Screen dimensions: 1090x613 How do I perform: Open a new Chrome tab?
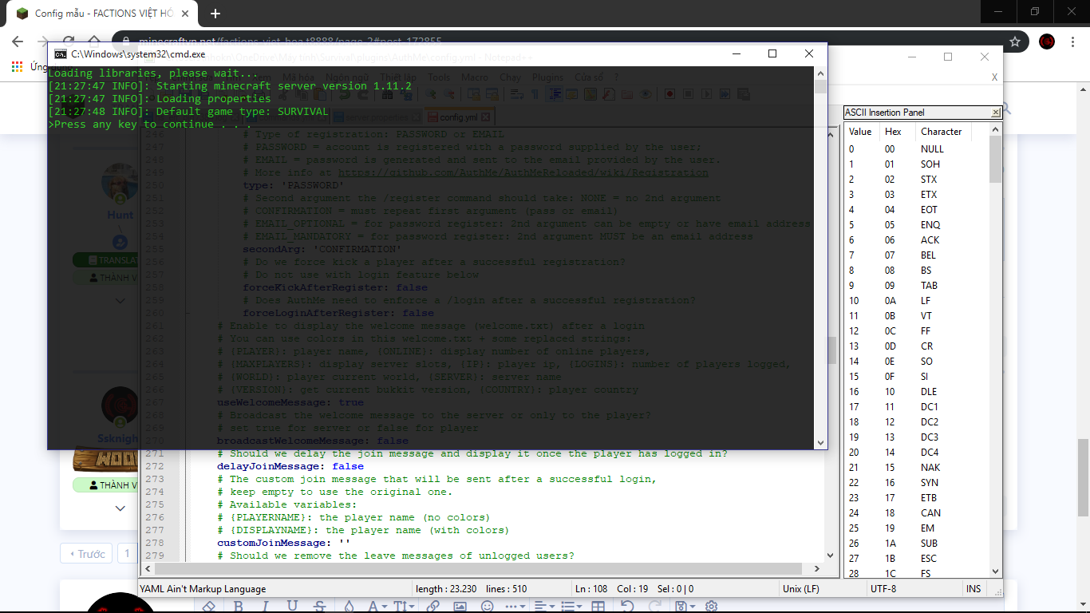pyautogui.click(x=215, y=14)
